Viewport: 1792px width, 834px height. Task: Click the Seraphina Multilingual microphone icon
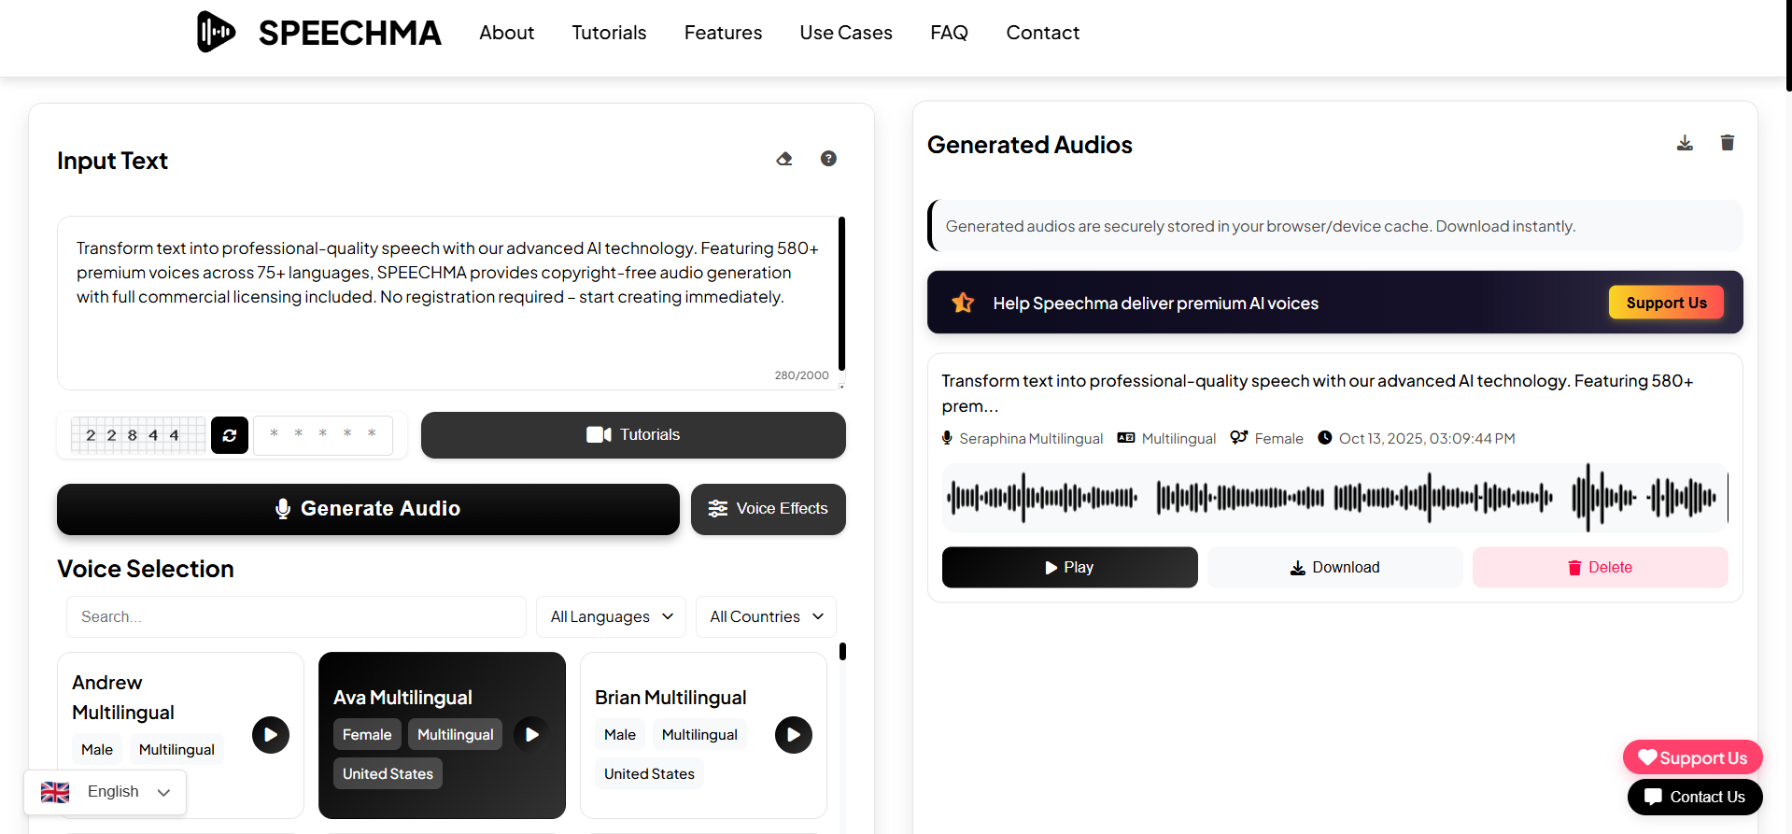click(x=947, y=438)
